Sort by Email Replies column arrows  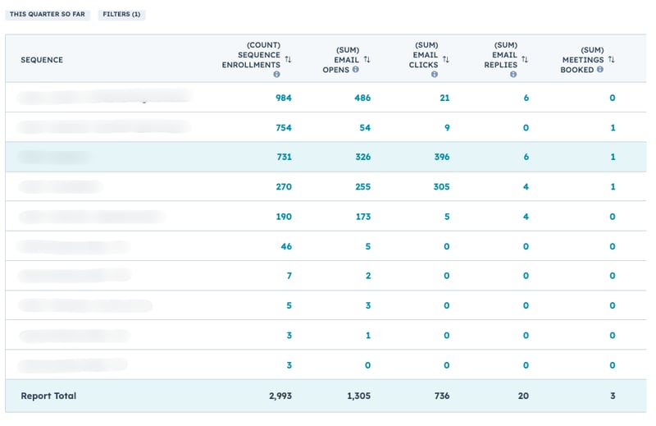coord(525,59)
